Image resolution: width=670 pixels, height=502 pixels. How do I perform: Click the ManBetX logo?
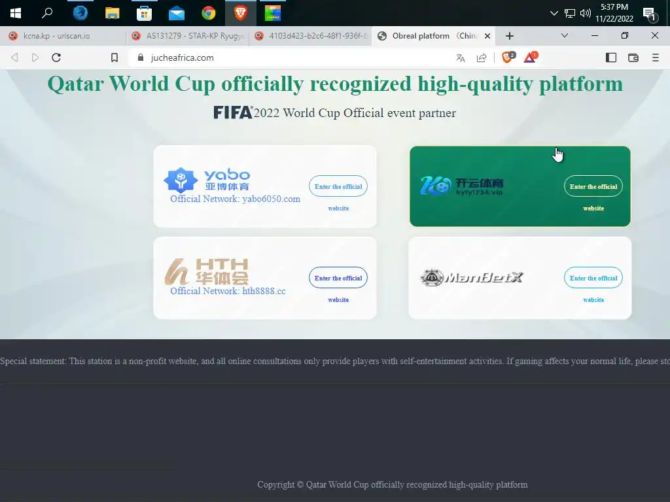click(472, 277)
